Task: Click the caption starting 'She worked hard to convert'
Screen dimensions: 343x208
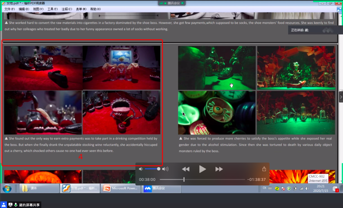Action: [x=169, y=26]
